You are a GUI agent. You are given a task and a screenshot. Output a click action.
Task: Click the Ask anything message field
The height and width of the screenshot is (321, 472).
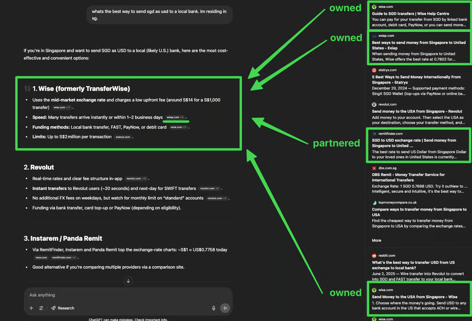click(128, 295)
